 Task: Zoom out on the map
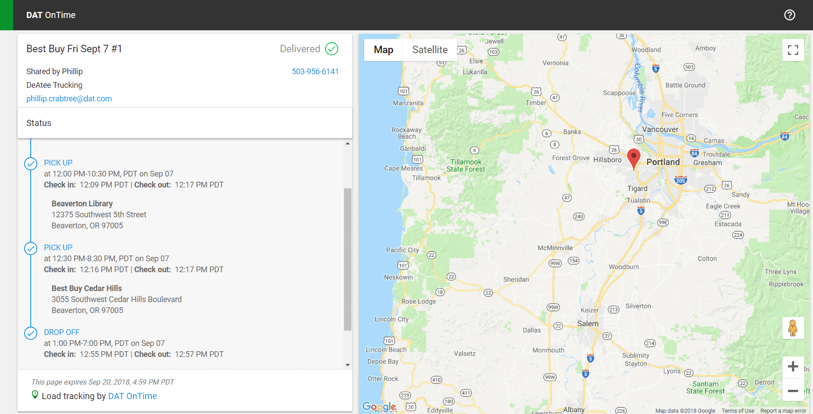(x=793, y=390)
